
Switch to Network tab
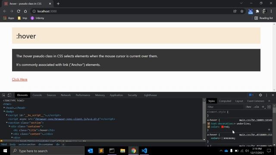pyautogui.click(x=66, y=95)
